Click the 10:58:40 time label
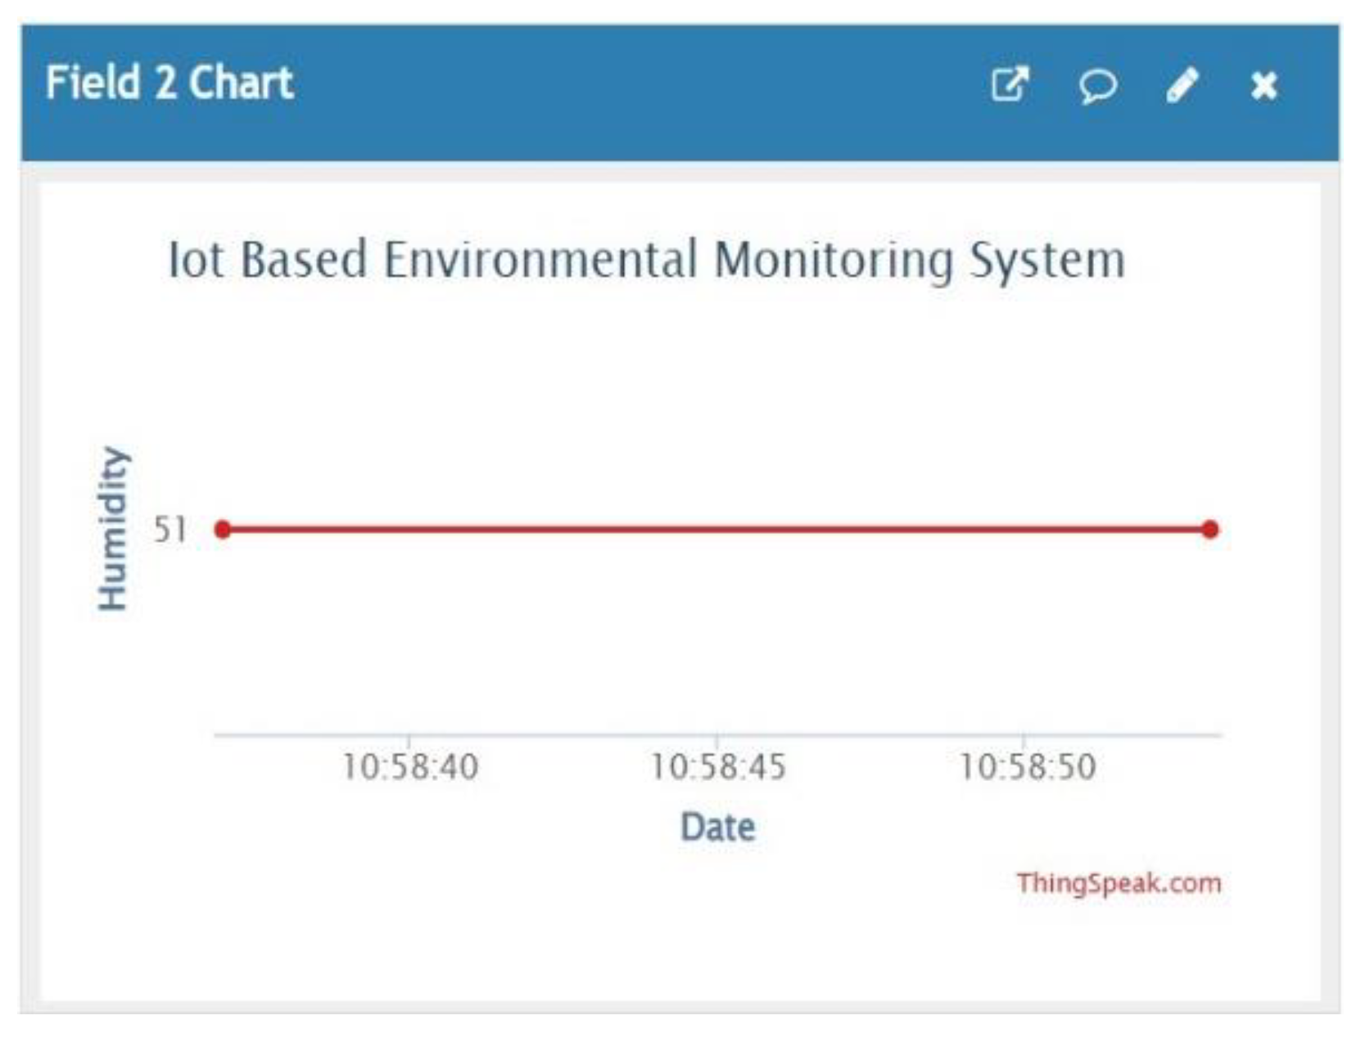Viewport: 1356px width, 1038px height. [409, 768]
